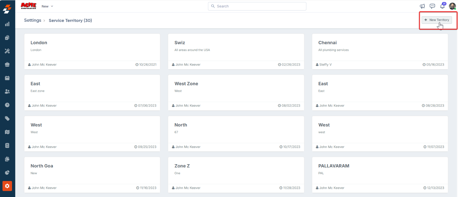Click the New Territory button
The width and height of the screenshot is (458, 197).
pyautogui.click(x=437, y=20)
